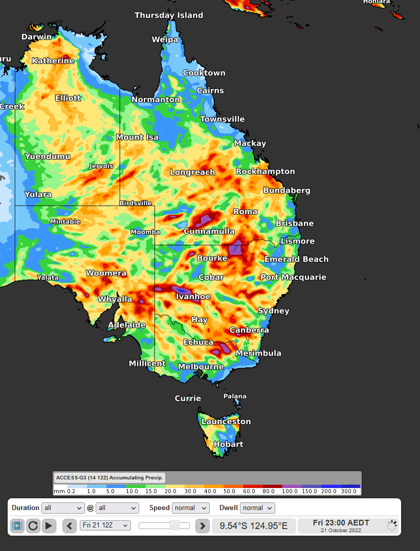
Task: Click the loading spinner icon
Action: (x=392, y=525)
